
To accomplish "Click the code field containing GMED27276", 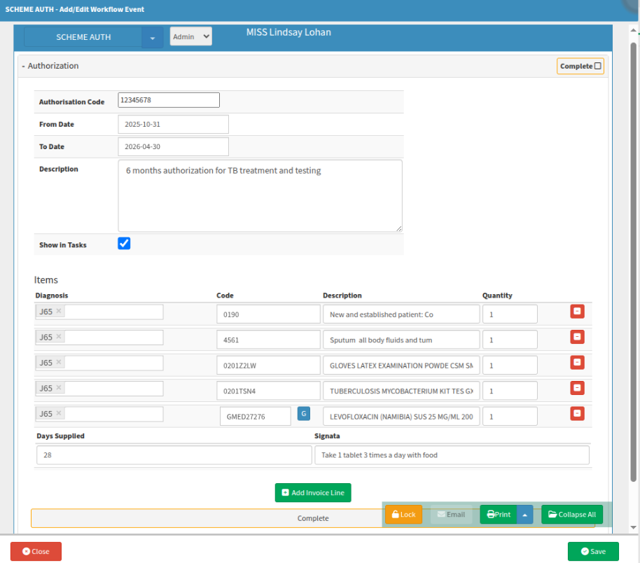I will [x=256, y=417].
